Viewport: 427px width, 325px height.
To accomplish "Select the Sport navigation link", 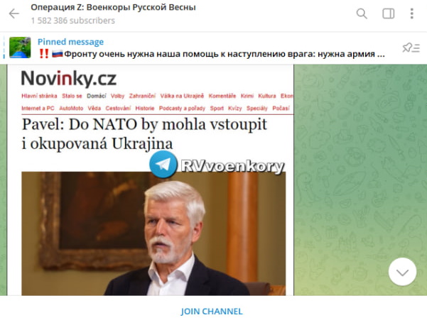I will pyautogui.click(x=217, y=109).
